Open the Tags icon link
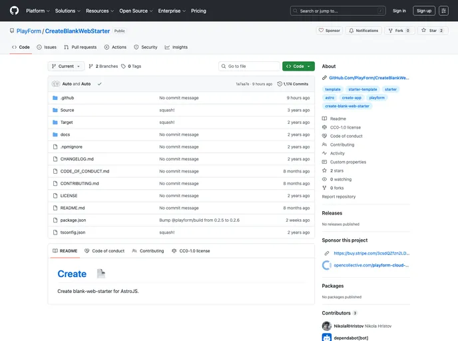Image resolution: width=458 pixels, height=341 pixels. coord(131,67)
